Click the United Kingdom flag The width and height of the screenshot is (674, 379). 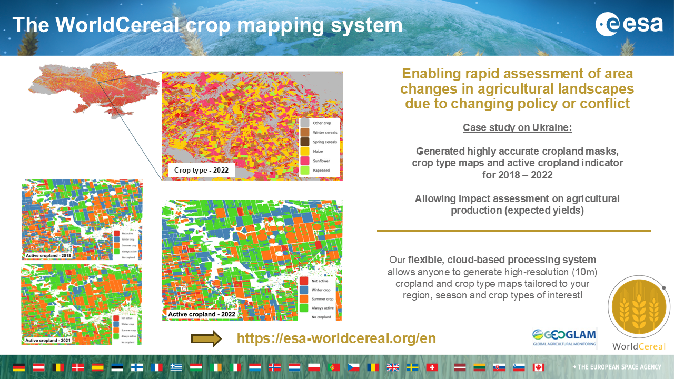pyautogui.click(x=393, y=367)
